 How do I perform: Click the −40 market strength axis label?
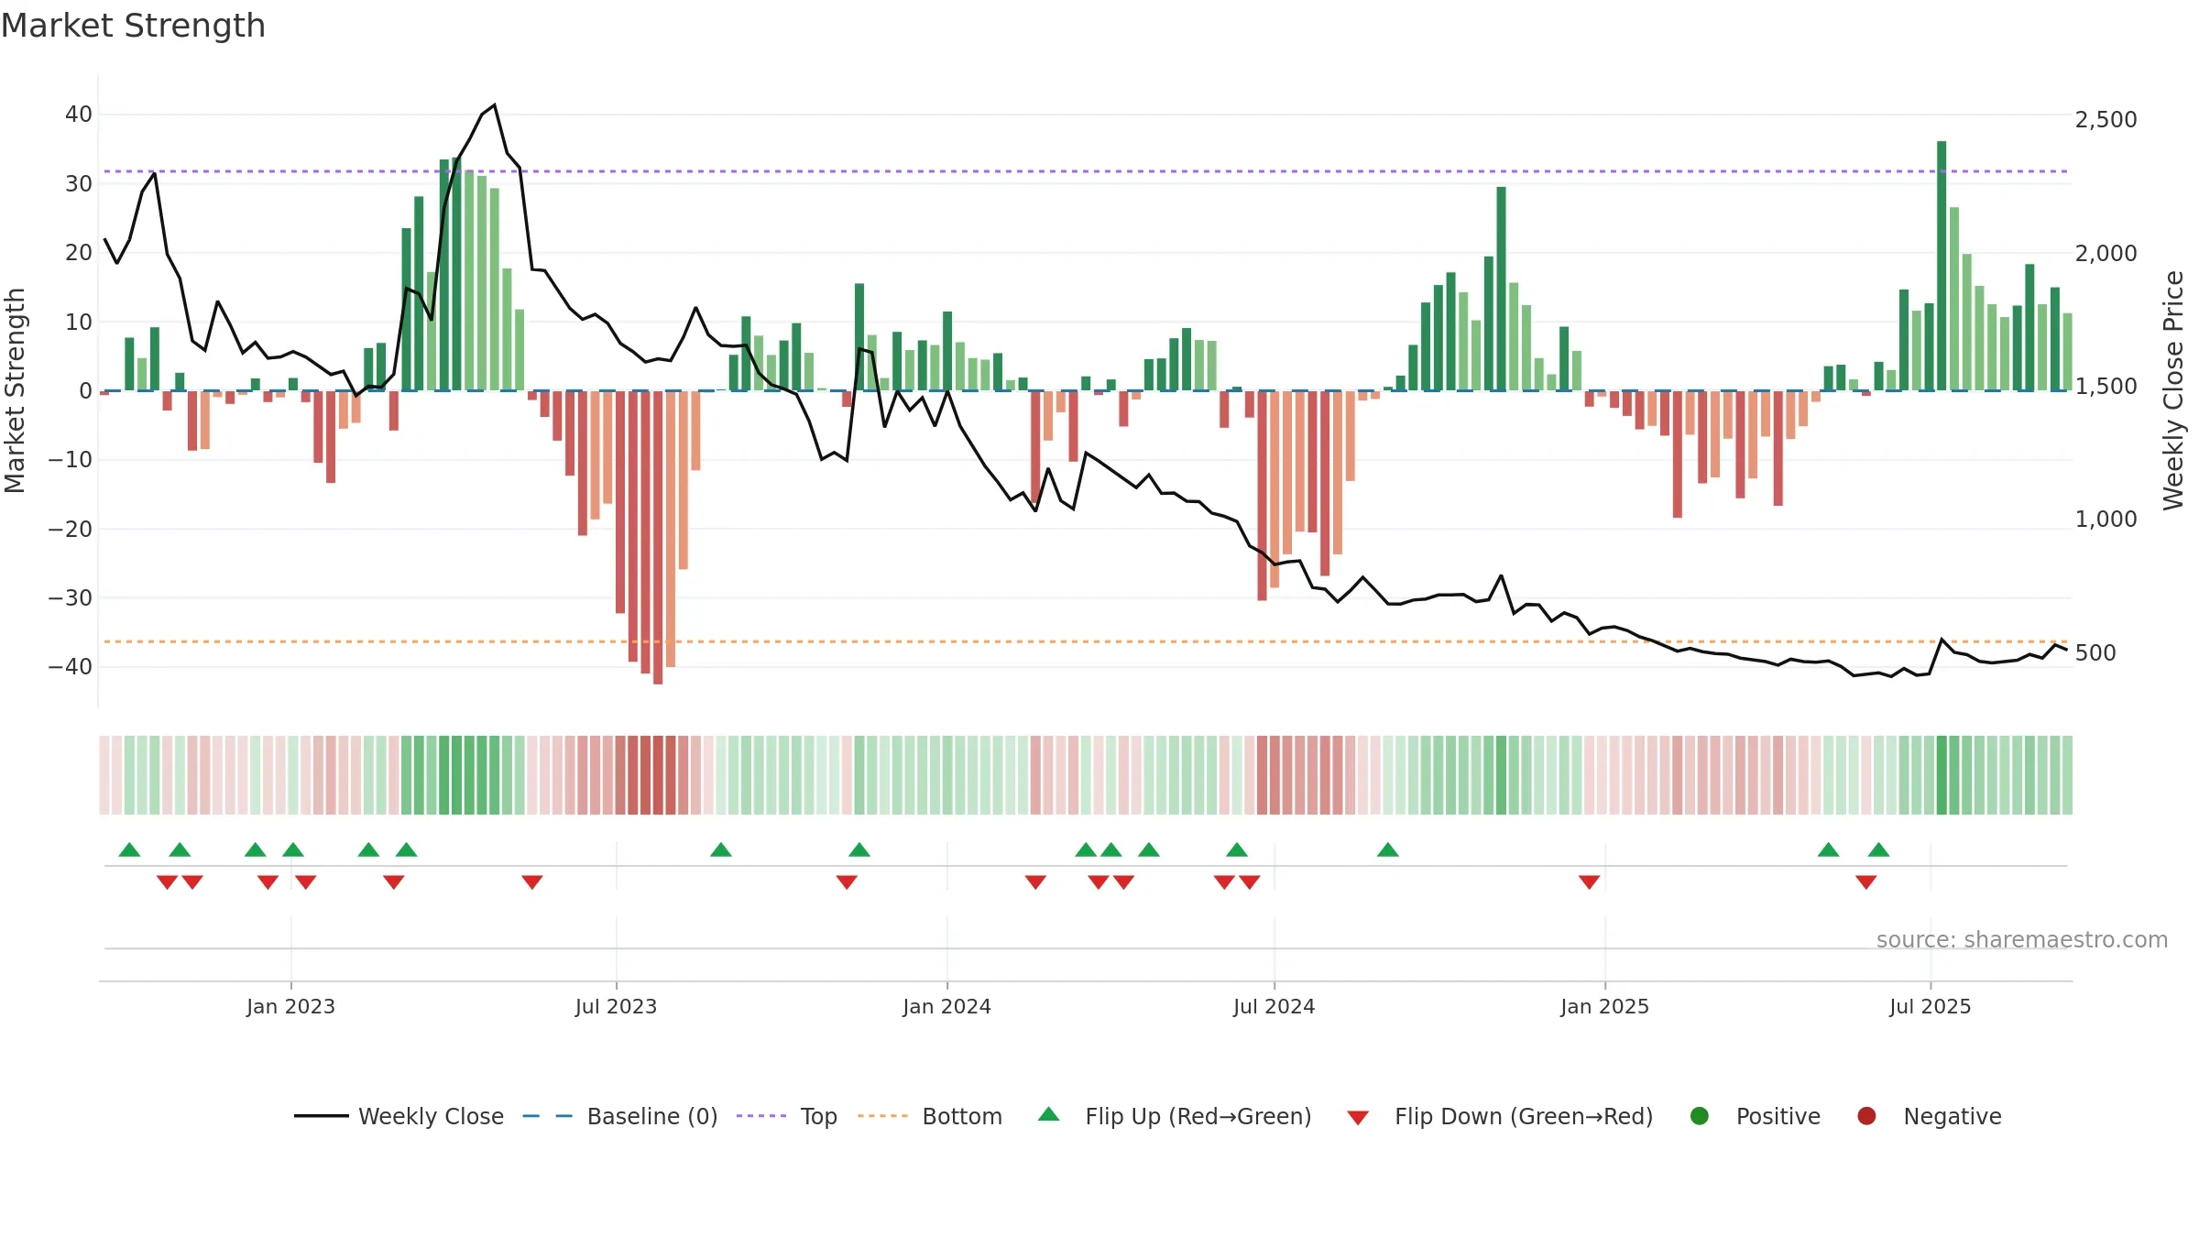click(x=71, y=666)
